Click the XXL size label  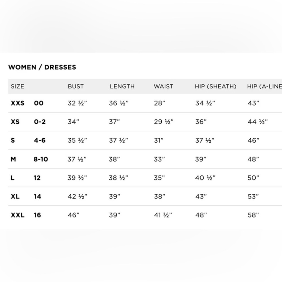[17, 215]
